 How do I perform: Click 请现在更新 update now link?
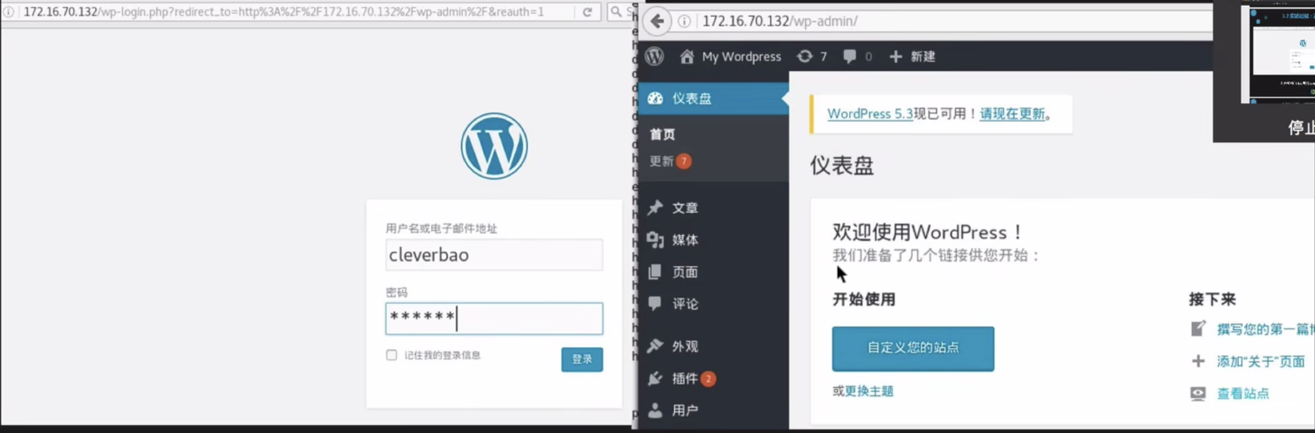[x=1012, y=114]
